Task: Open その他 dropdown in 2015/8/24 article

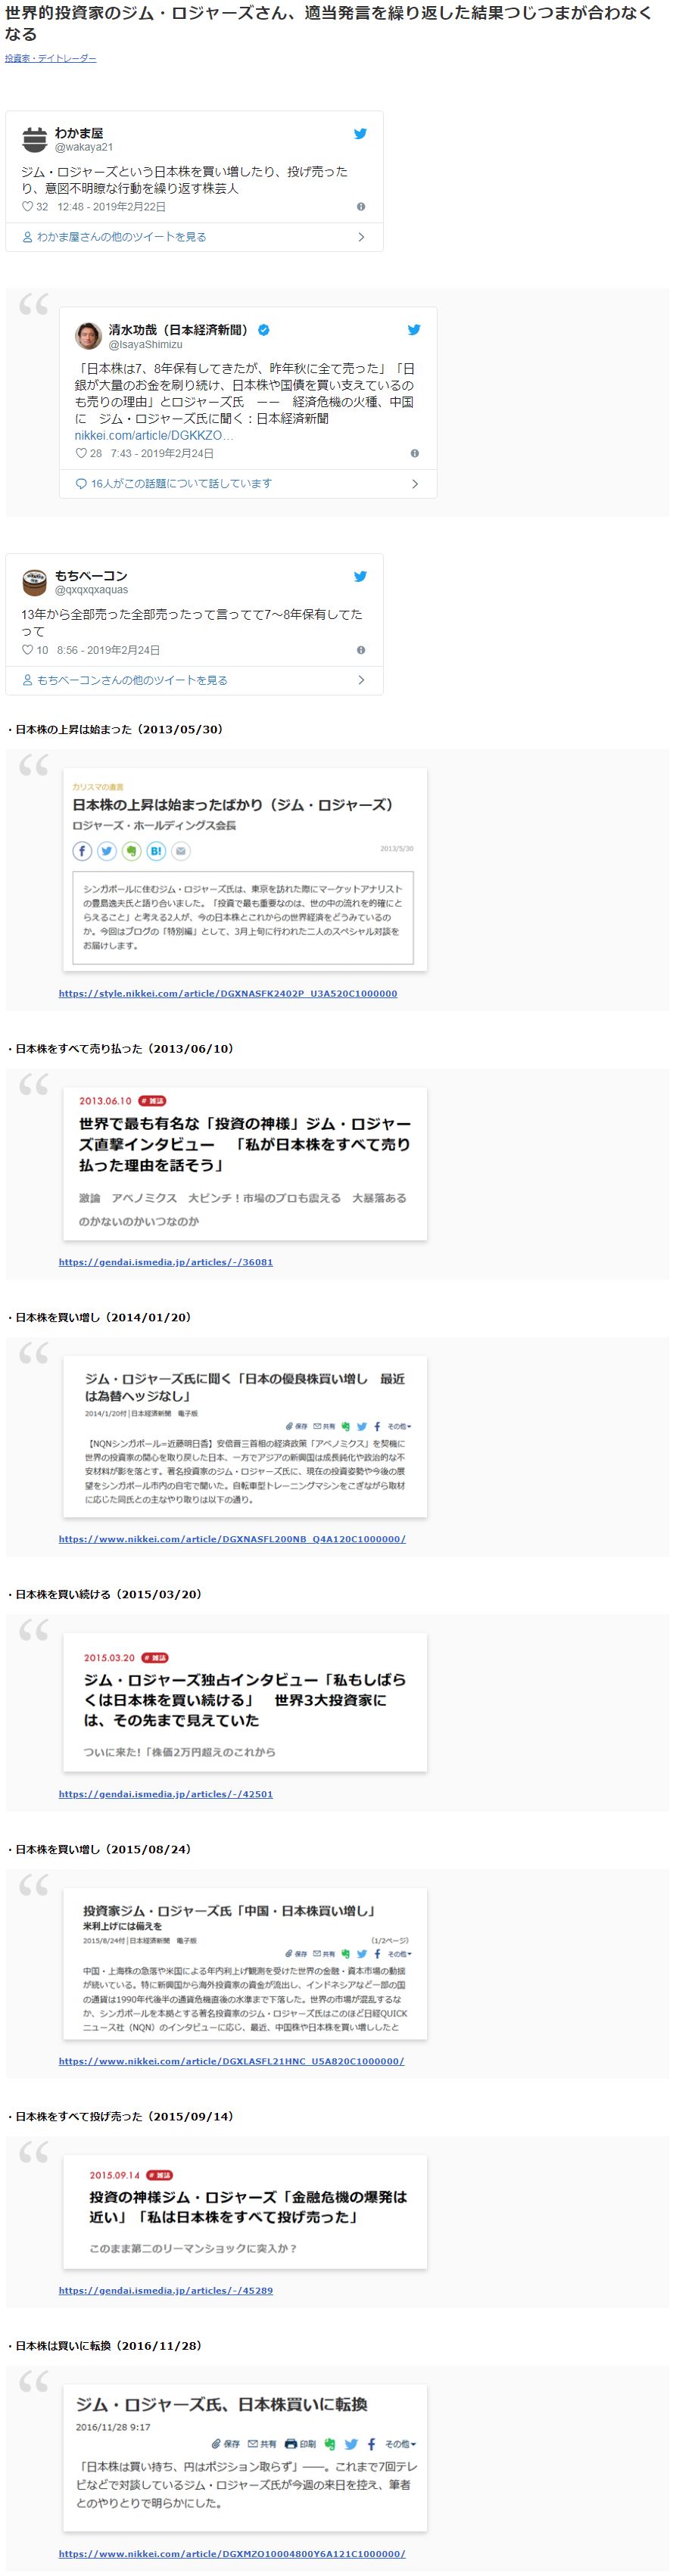Action: 399,1954
